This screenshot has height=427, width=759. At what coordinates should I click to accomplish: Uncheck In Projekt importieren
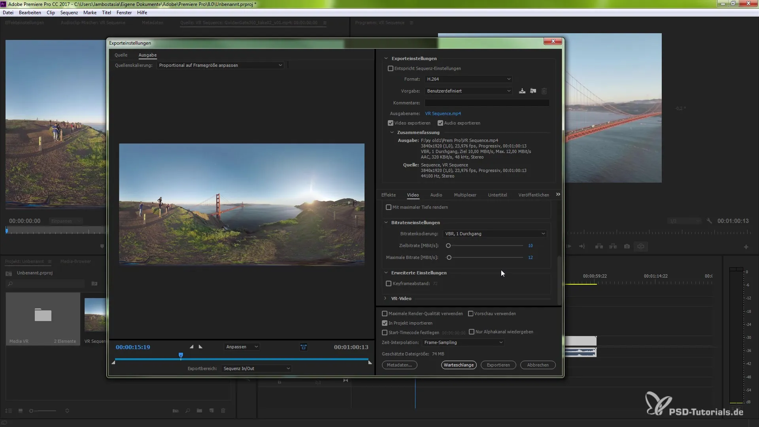[x=385, y=323]
